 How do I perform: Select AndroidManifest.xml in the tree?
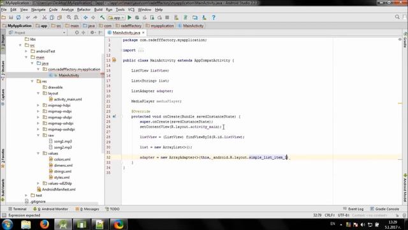click(56, 189)
